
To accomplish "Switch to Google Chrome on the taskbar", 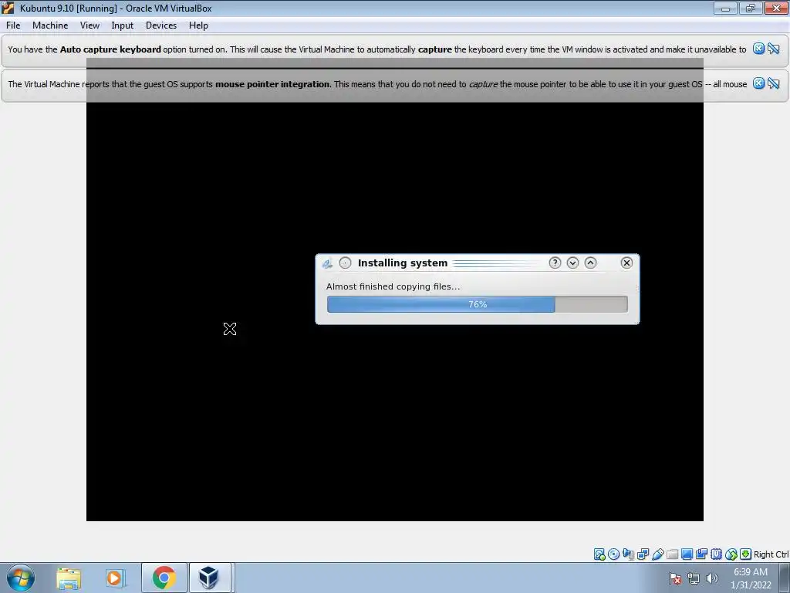I will (164, 578).
